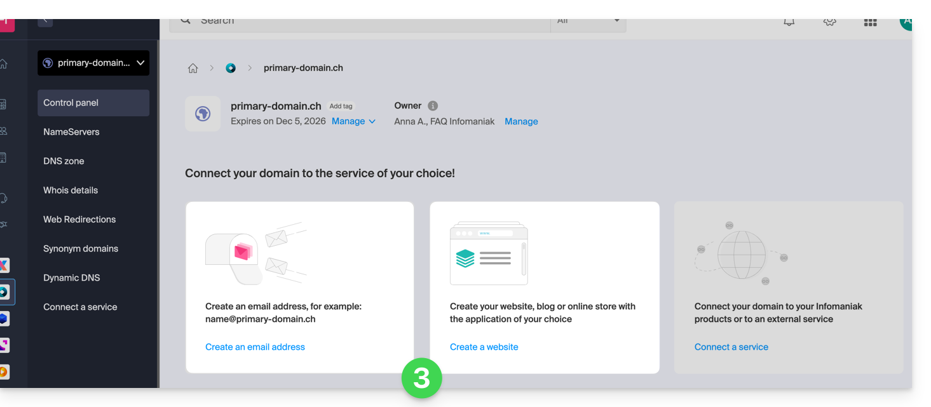
Task: Click the globe icon beside primary-domain.ch heading
Action: click(203, 114)
